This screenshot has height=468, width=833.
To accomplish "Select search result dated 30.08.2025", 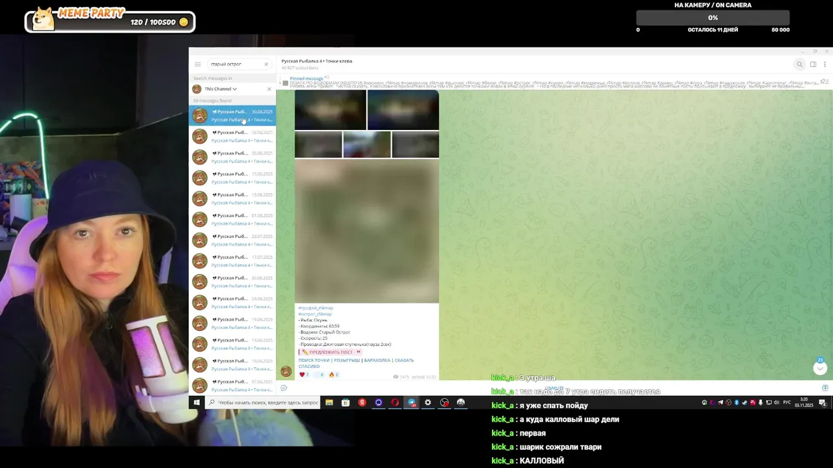I will [x=232, y=116].
